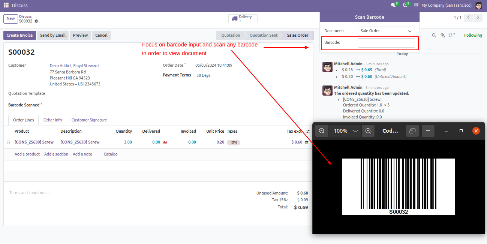Image resolution: width=487 pixels, height=244 pixels.
Task: Open the messages conversation icon in navbar
Action: coord(393,5)
